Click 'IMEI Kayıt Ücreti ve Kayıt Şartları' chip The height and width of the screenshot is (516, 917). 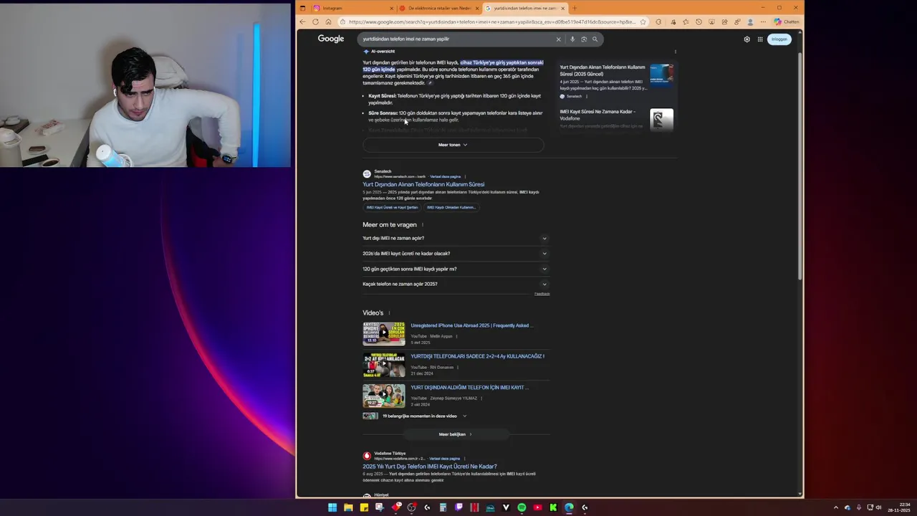[392, 207]
